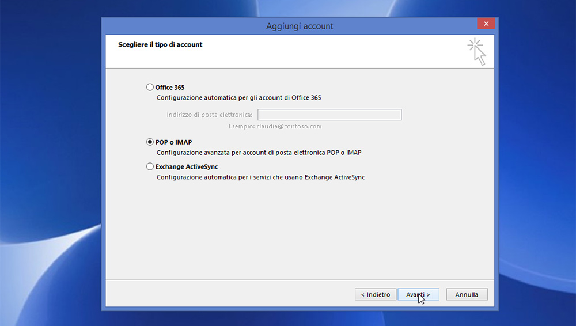The height and width of the screenshot is (326, 576).
Task: Click the email address input field
Action: pyautogui.click(x=329, y=115)
